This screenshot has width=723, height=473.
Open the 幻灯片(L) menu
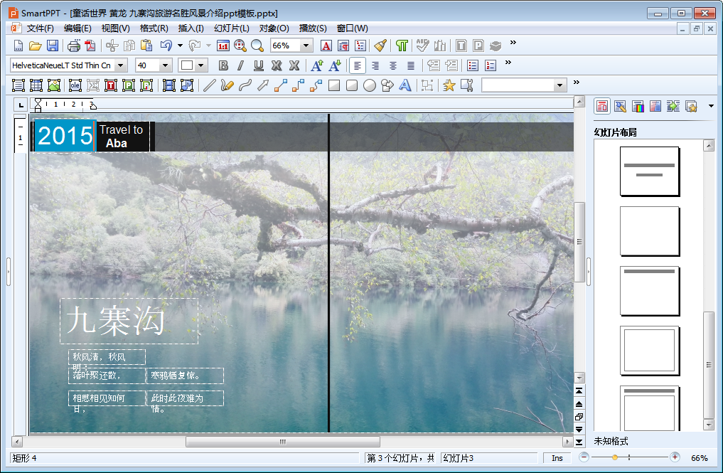click(x=232, y=28)
